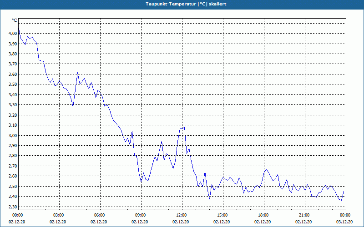Pick the 3,10 y-axis label

coord(13,125)
